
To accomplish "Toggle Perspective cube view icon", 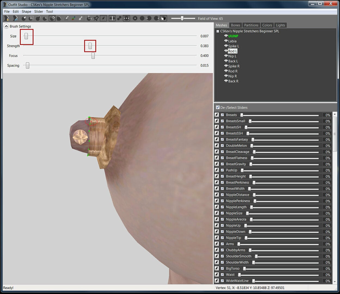I will click(163, 18).
